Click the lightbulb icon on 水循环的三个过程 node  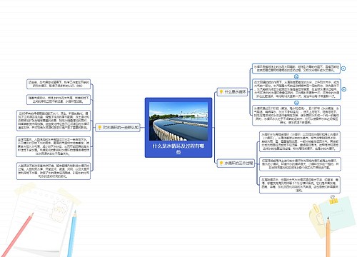221,163
